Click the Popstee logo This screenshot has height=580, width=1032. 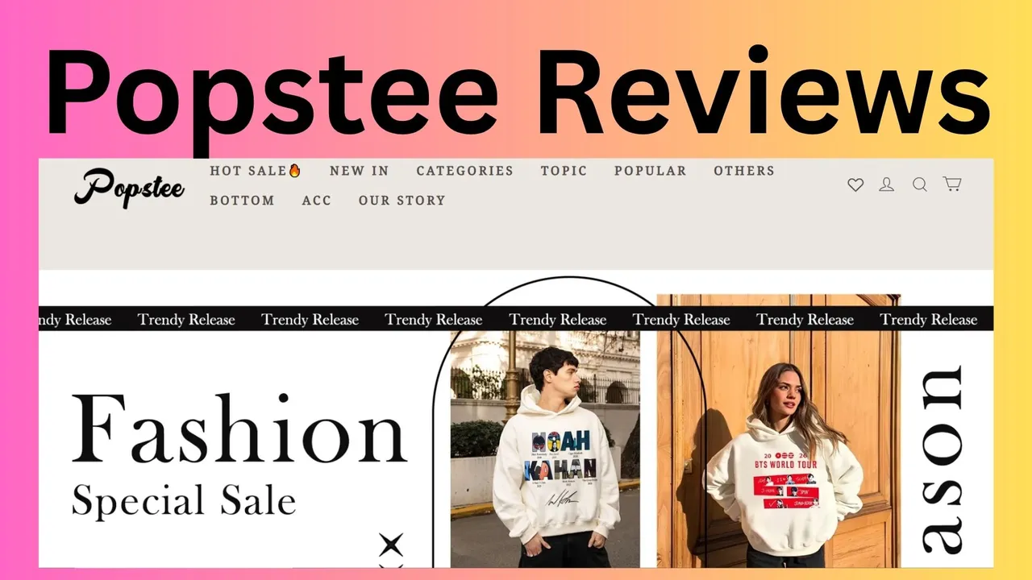coord(129,187)
